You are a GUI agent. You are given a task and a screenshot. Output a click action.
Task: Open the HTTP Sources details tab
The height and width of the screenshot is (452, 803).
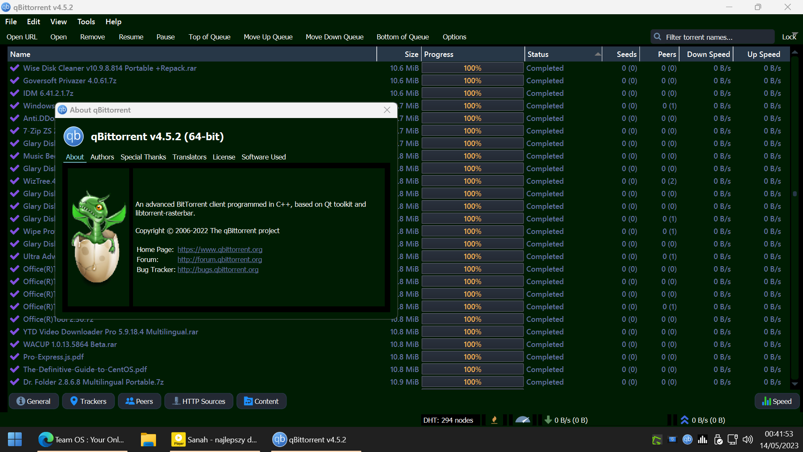click(199, 401)
